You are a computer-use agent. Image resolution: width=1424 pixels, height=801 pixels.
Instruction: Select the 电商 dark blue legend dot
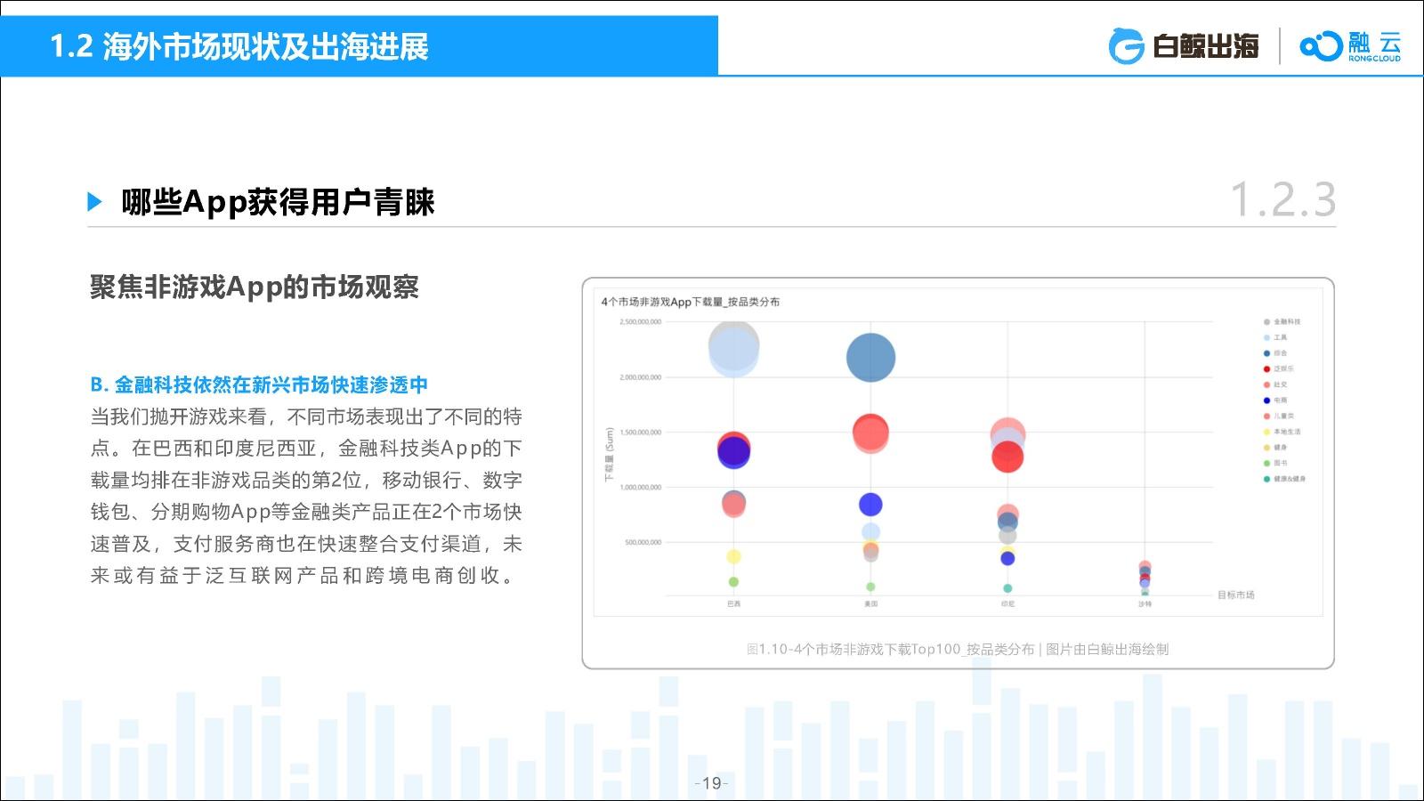pyautogui.click(x=1266, y=400)
